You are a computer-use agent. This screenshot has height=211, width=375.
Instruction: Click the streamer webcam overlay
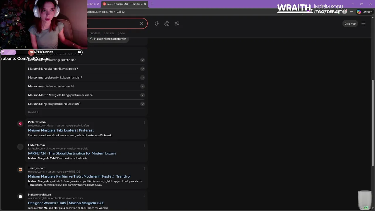[x=44, y=24]
